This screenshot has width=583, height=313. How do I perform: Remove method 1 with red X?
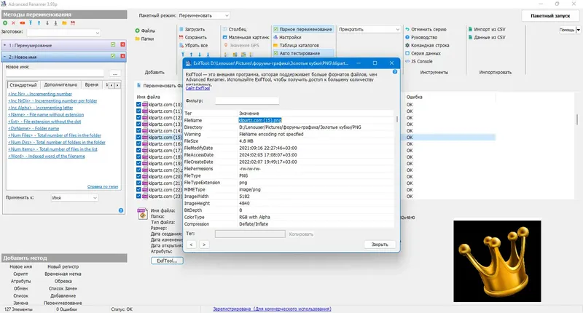(x=122, y=44)
